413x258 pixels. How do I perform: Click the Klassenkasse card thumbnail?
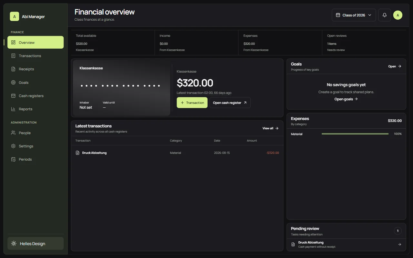pos(122,88)
